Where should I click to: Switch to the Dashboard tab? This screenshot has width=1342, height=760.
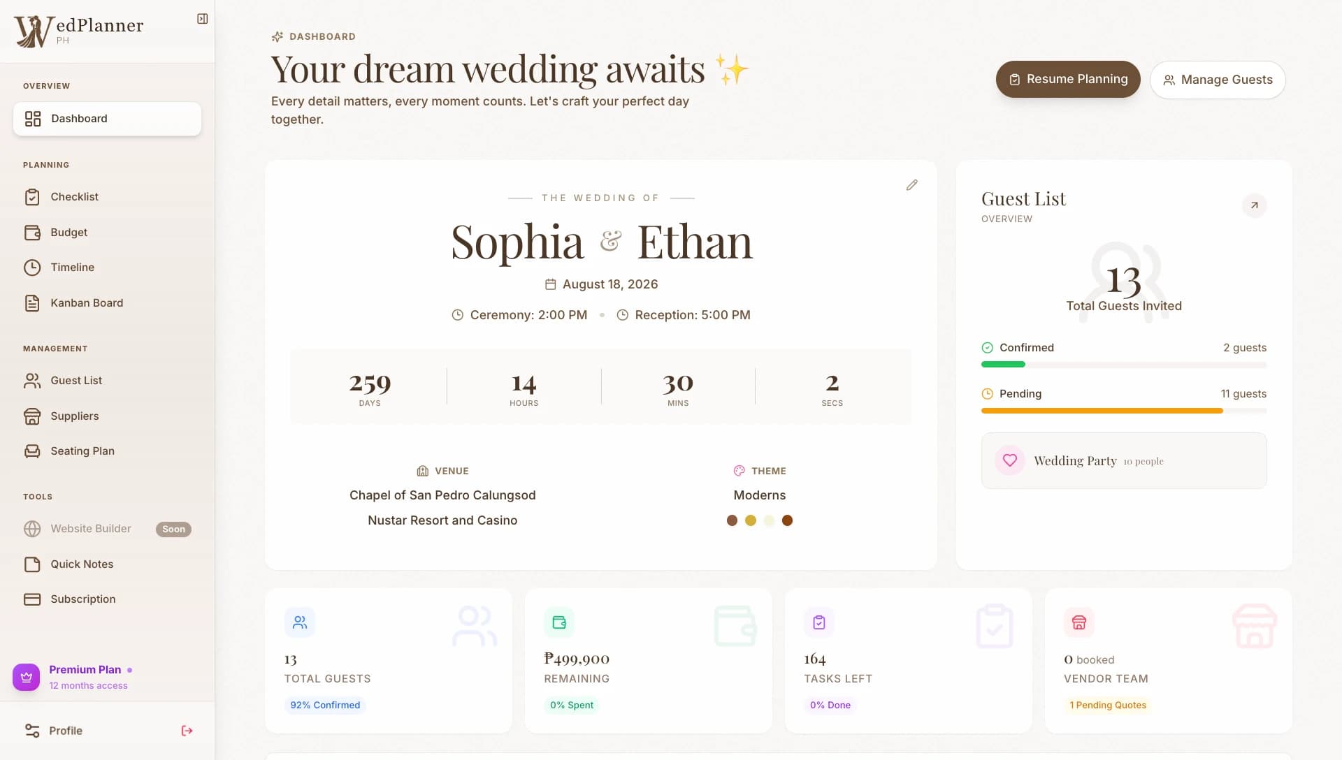point(79,118)
